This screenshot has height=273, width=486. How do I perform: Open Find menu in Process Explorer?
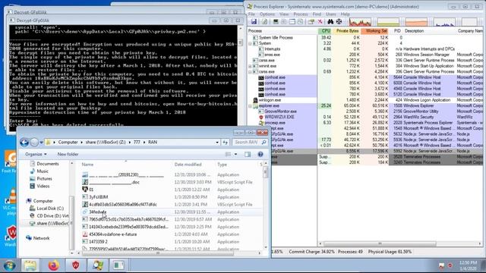tap(317, 14)
